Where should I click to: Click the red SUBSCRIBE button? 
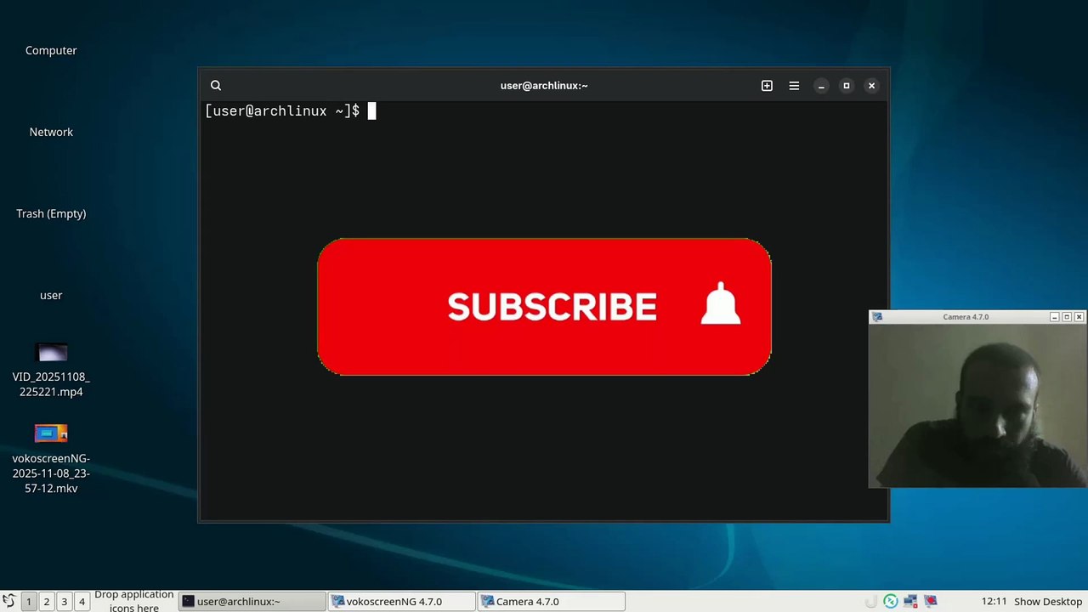pyautogui.click(x=544, y=307)
